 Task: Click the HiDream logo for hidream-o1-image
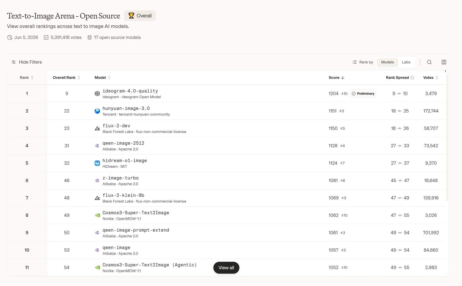click(97, 163)
